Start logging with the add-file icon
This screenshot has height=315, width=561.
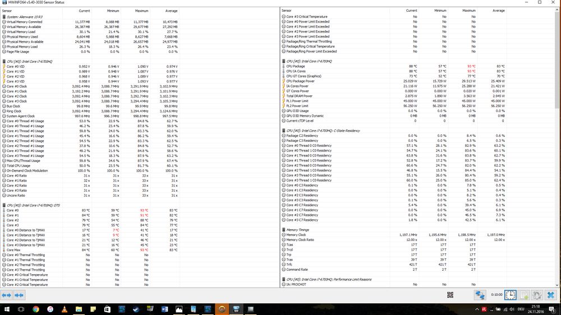[524, 295]
